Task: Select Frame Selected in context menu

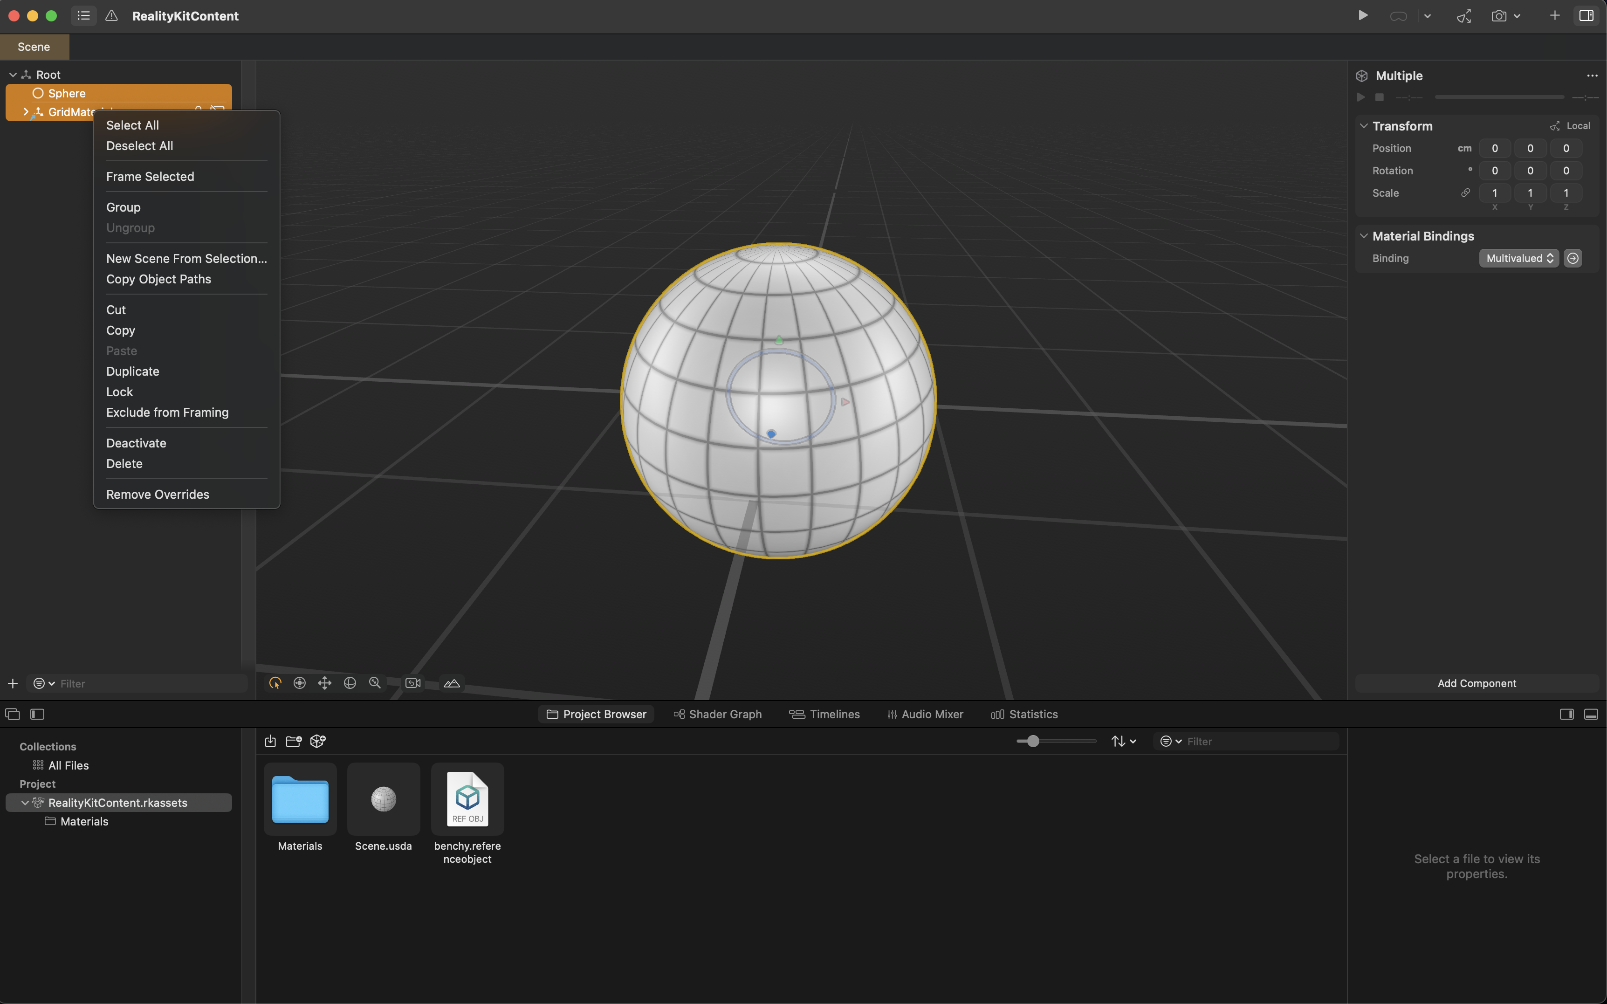Action: (150, 177)
